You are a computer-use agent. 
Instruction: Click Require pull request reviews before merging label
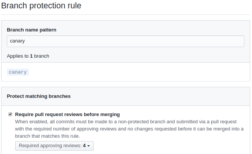click(x=67, y=114)
